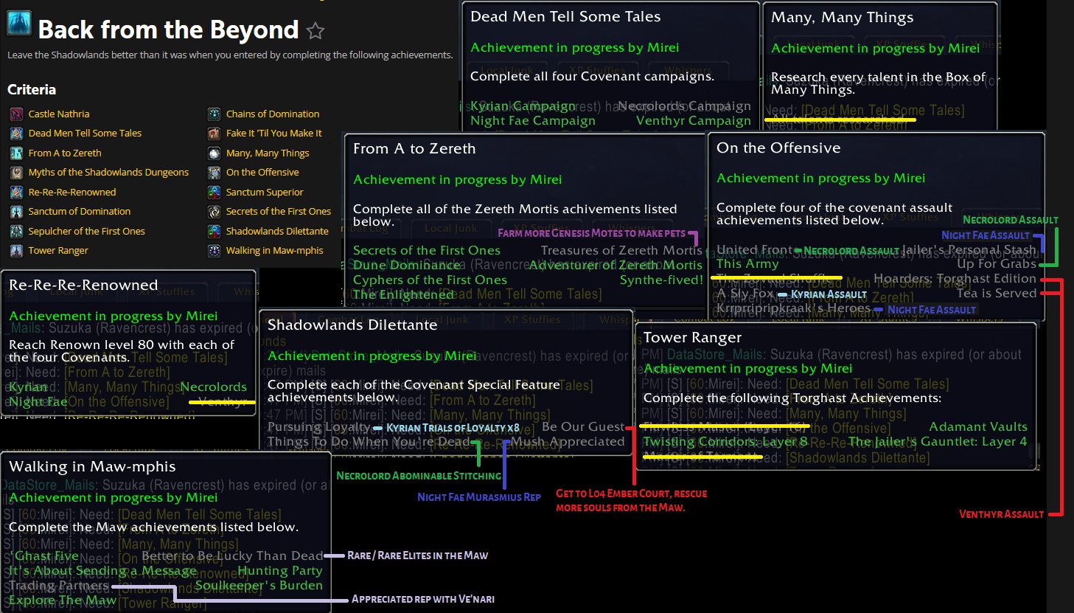1074x613 pixels.
Task: Select Mush Appreciated achievement text
Action: [x=568, y=442]
